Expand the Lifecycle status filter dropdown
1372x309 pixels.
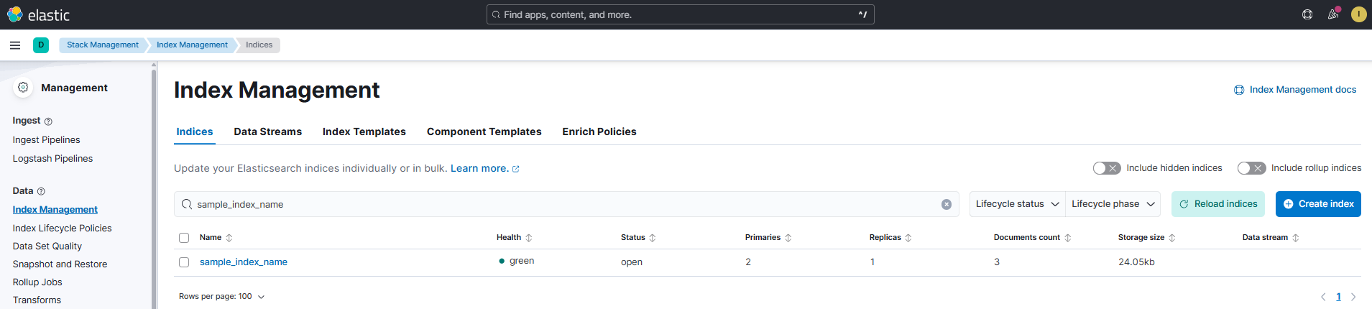pos(1017,204)
